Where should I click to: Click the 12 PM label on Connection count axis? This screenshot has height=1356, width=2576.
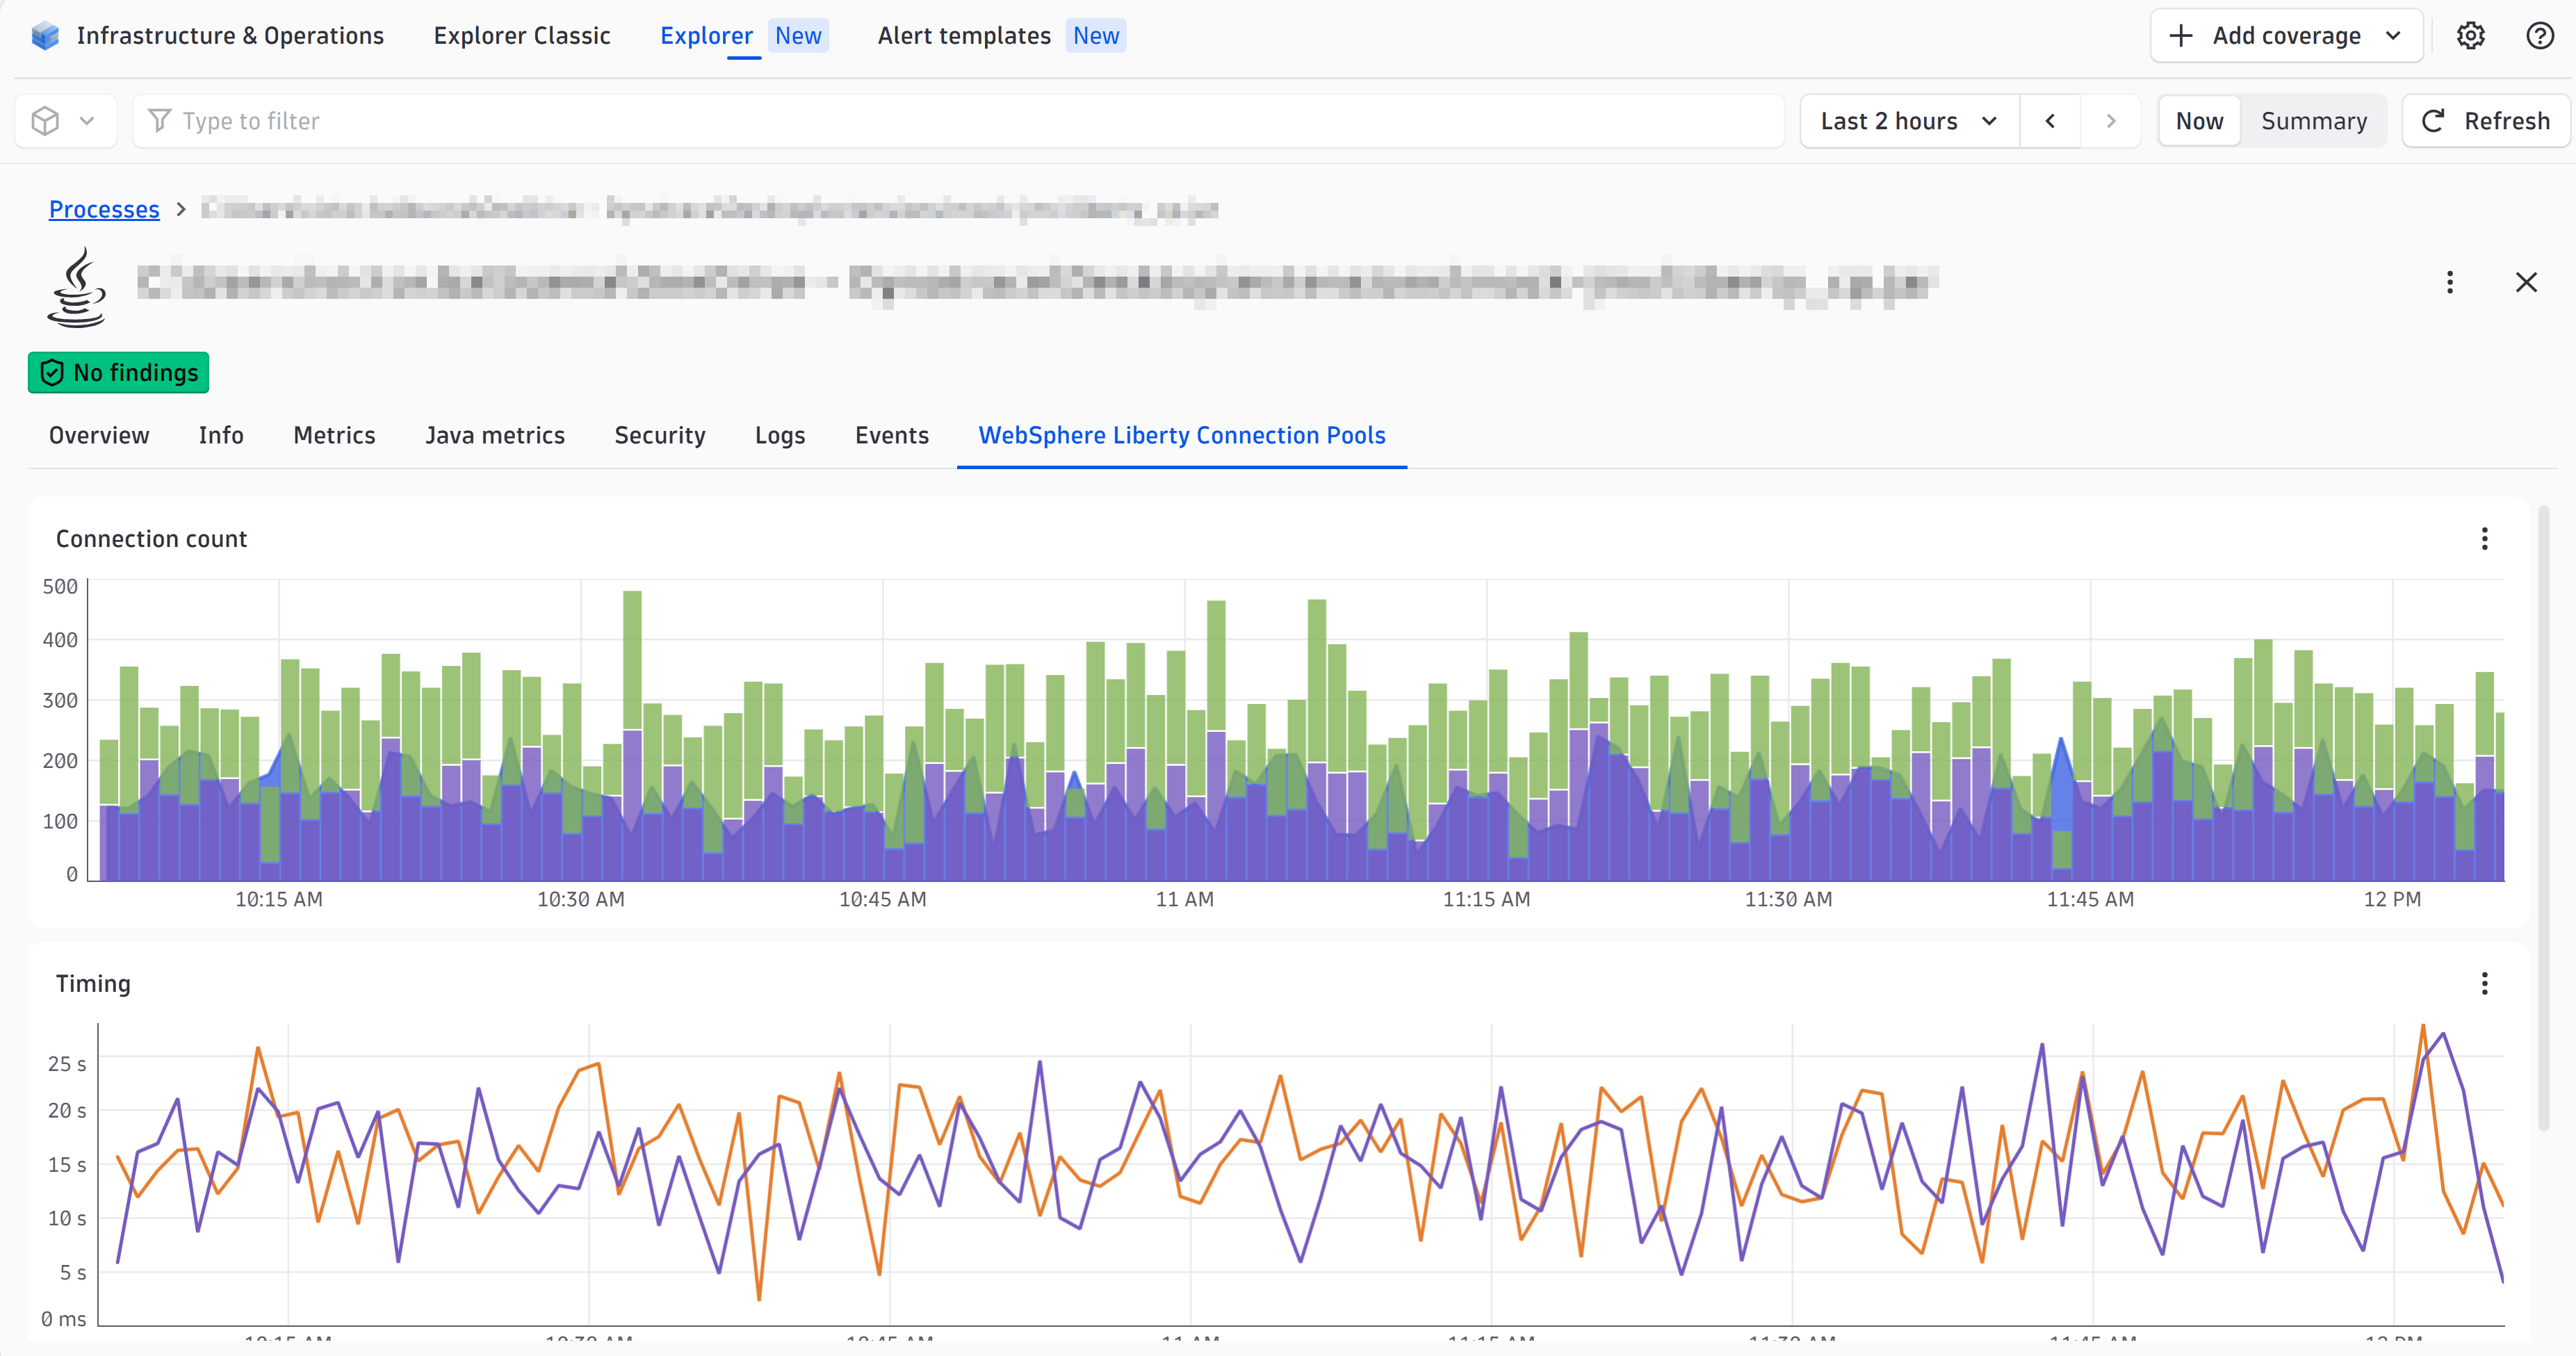coord(2392,899)
